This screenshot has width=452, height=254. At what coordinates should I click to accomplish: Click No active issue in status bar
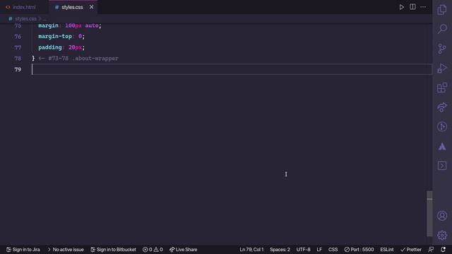tap(66, 249)
